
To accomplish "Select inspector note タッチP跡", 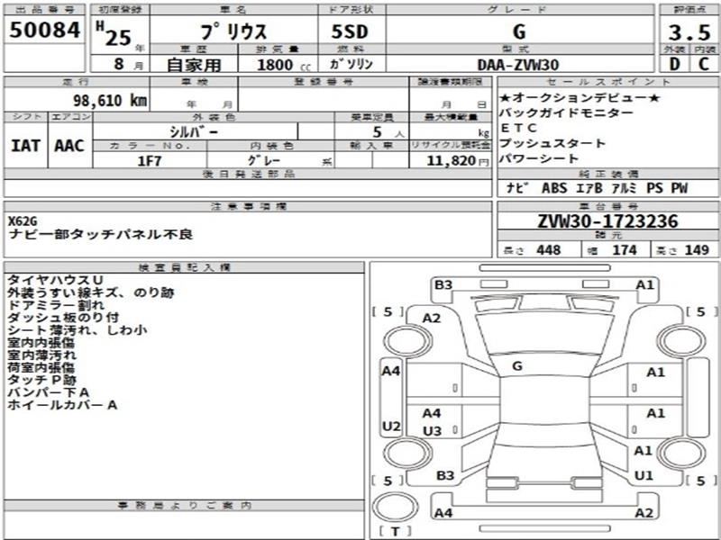I will coord(41,380).
